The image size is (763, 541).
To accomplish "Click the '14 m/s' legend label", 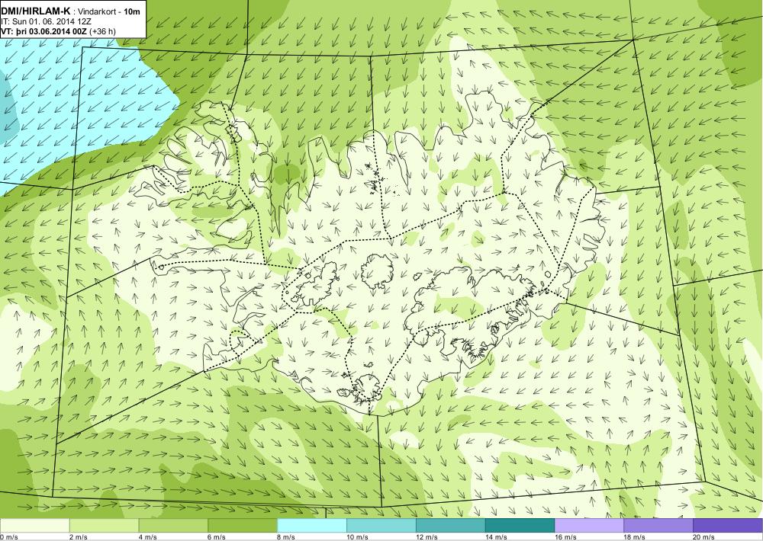I will (497, 537).
